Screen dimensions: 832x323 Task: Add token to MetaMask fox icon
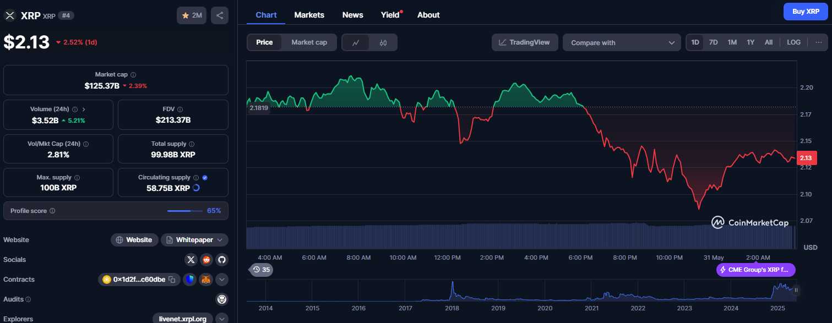coord(205,280)
